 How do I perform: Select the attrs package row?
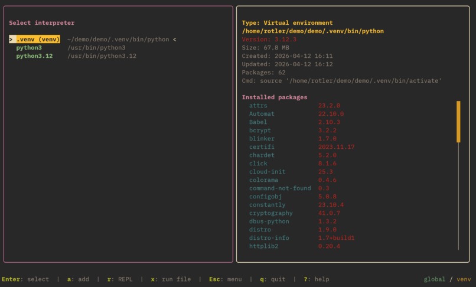coord(295,105)
